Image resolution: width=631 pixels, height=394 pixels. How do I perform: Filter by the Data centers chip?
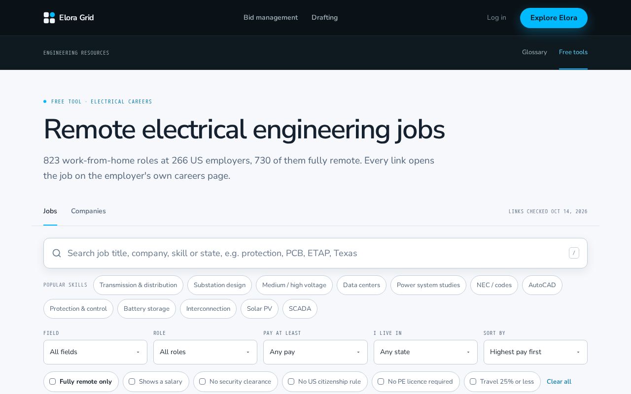(x=361, y=285)
